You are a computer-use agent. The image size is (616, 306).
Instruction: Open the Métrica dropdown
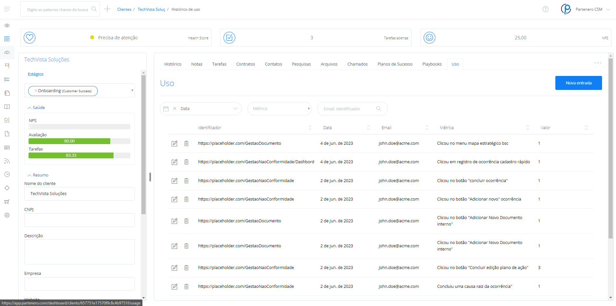coord(280,109)
